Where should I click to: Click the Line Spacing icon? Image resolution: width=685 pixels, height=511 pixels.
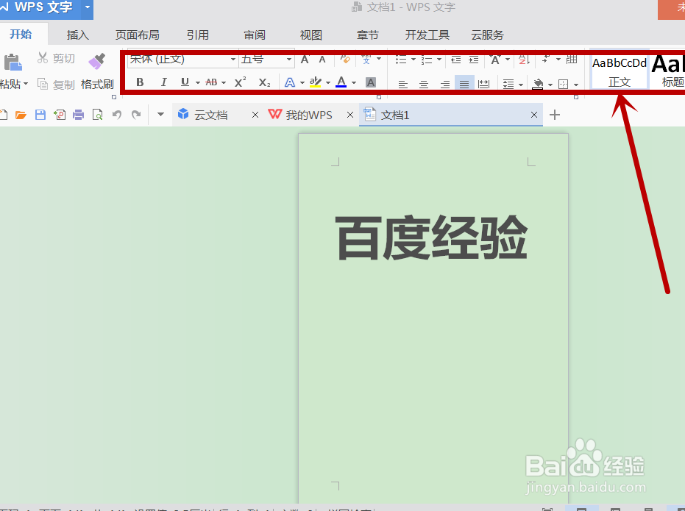coord(508,84)
